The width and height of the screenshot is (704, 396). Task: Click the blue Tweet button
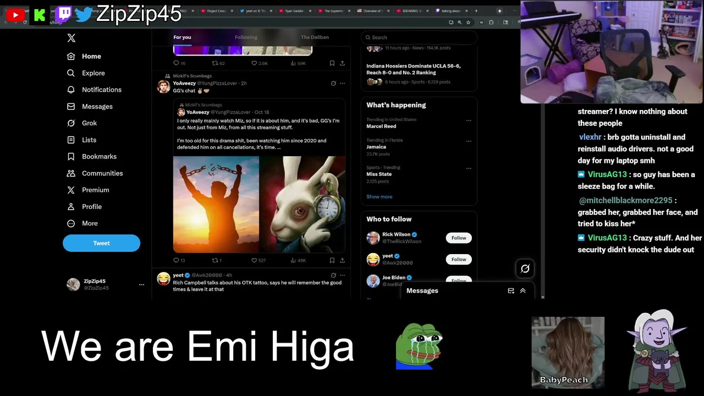[x=101, y=243]
